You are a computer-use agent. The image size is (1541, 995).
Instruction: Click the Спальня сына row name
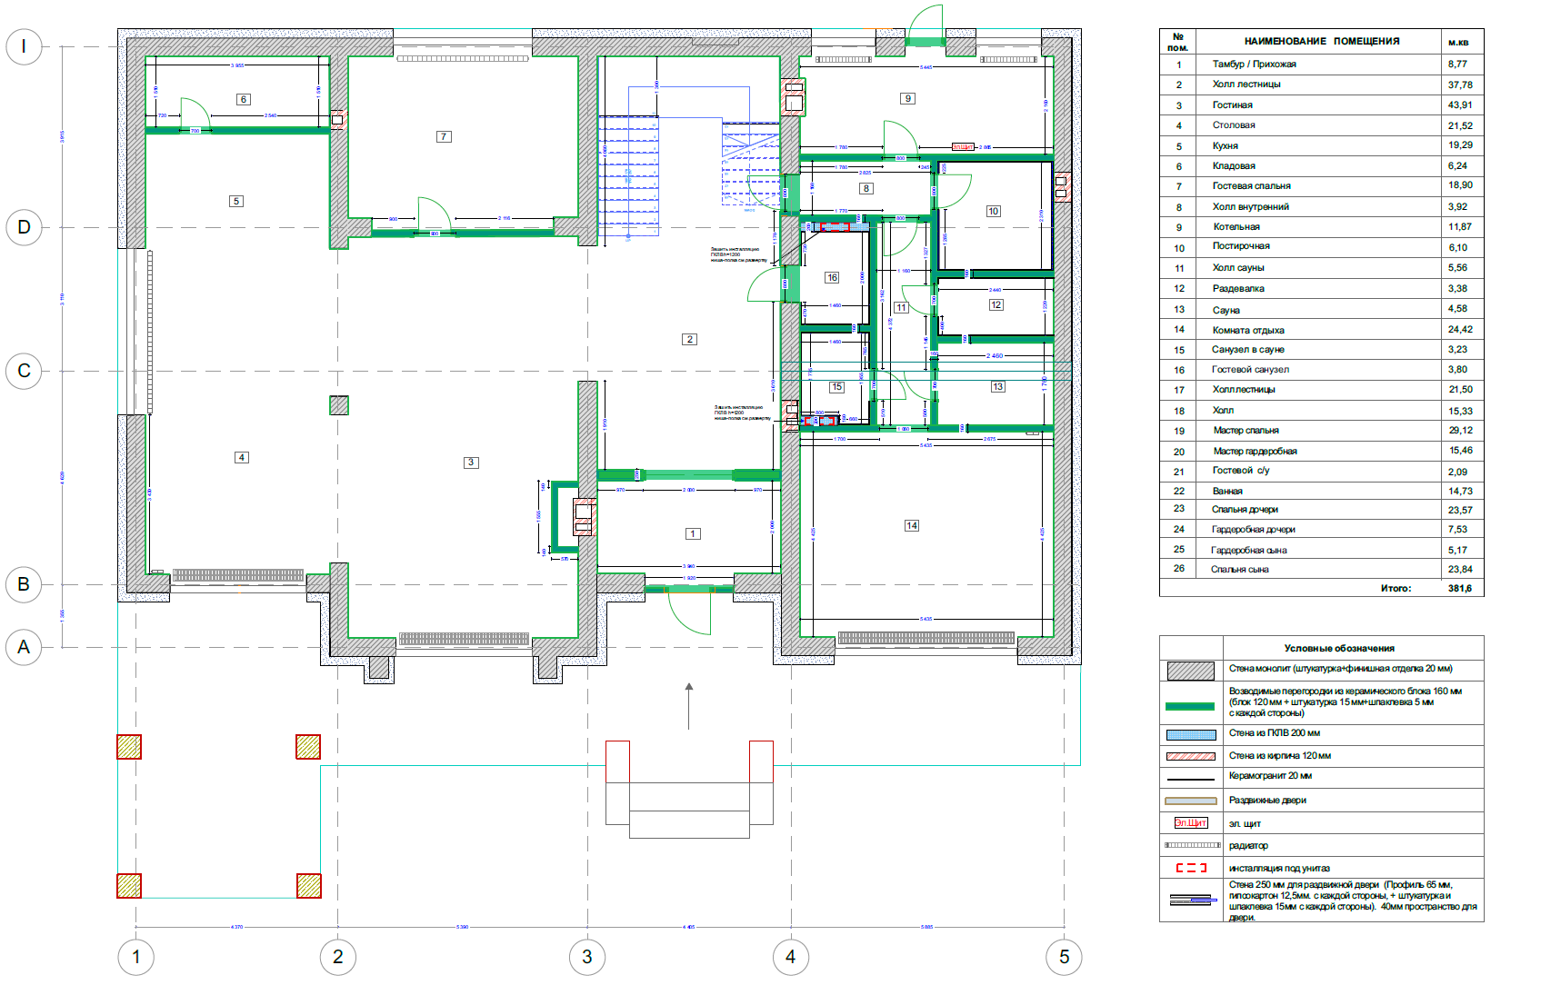coord(1239,569)
